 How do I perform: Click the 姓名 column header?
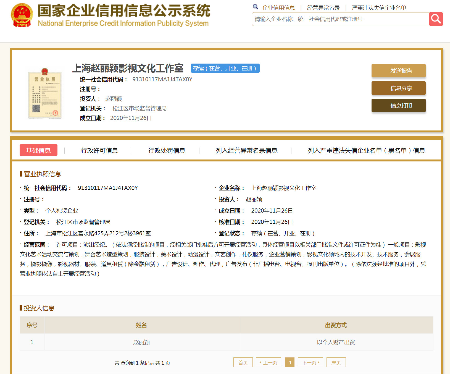pos(141,325)
